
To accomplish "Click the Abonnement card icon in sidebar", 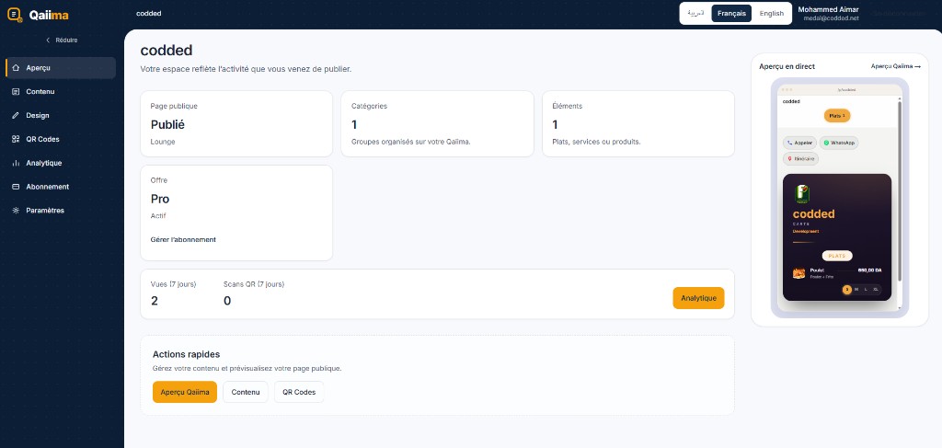I will coord(17,187).
